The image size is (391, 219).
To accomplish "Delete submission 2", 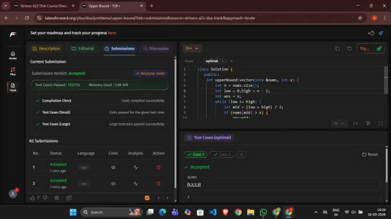I will coord(158,183).
